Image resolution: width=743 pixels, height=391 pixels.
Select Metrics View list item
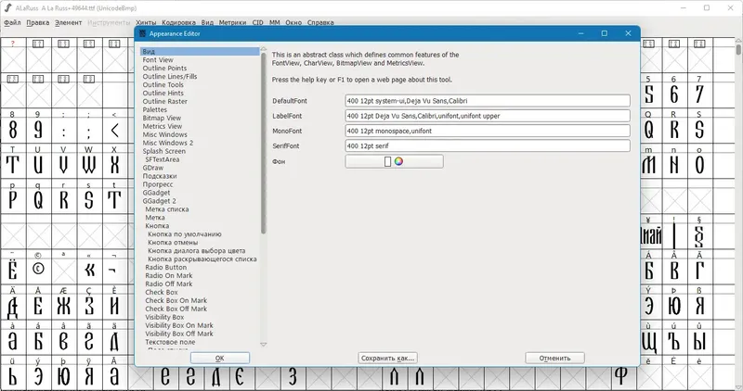pos(162,126)
